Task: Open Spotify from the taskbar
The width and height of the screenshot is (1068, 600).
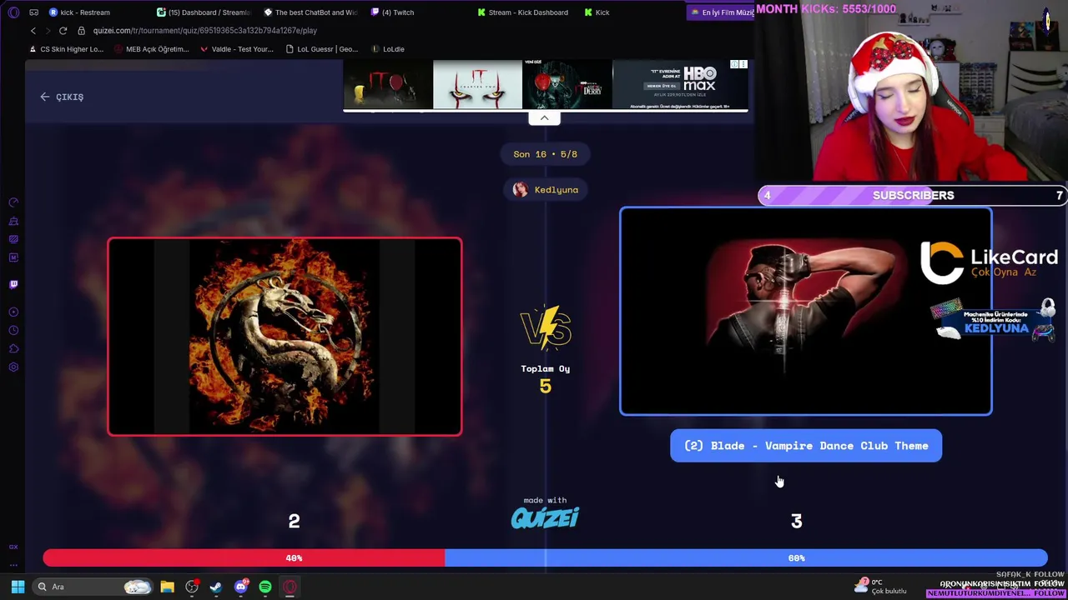Action: pyautogui.click(x=265, y=587)
